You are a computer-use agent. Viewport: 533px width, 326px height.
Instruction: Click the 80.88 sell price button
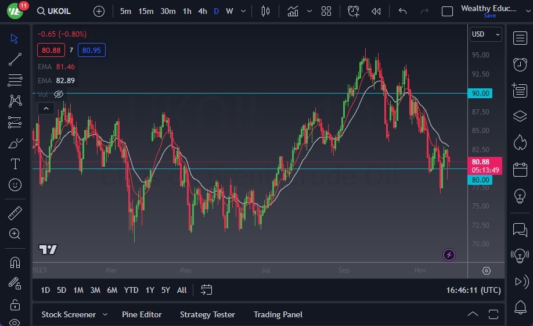coord(51,51)
